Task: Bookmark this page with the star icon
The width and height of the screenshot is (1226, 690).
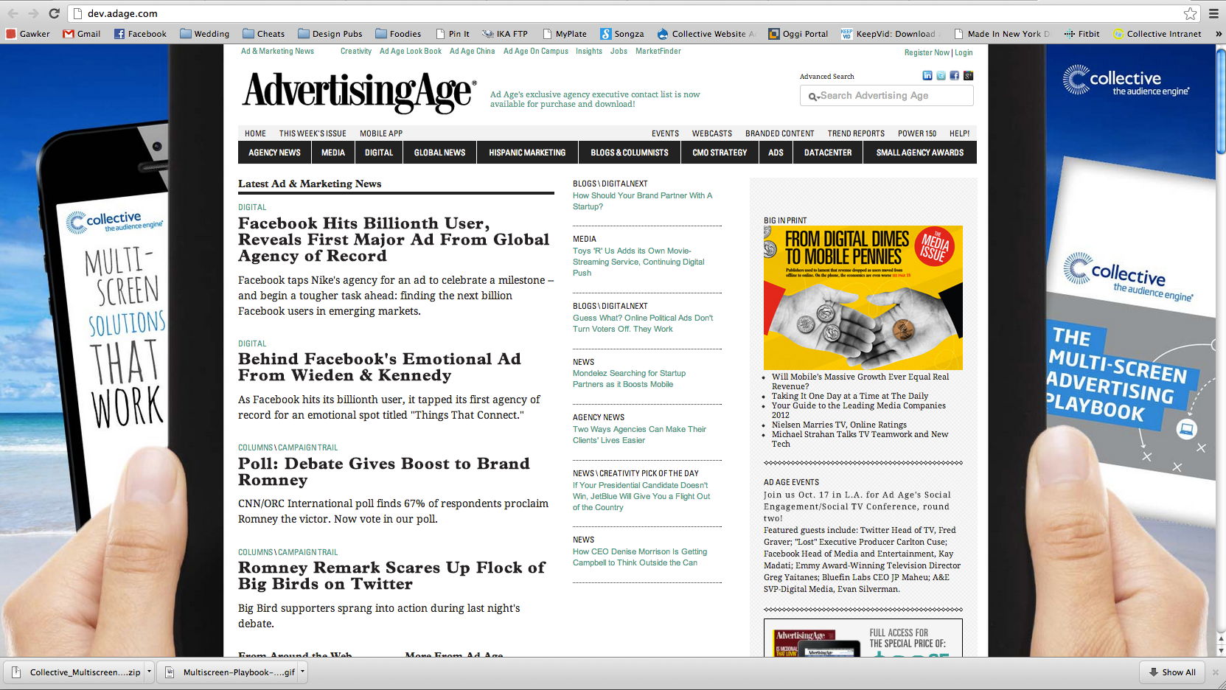Action: [x=1190, y=13]
